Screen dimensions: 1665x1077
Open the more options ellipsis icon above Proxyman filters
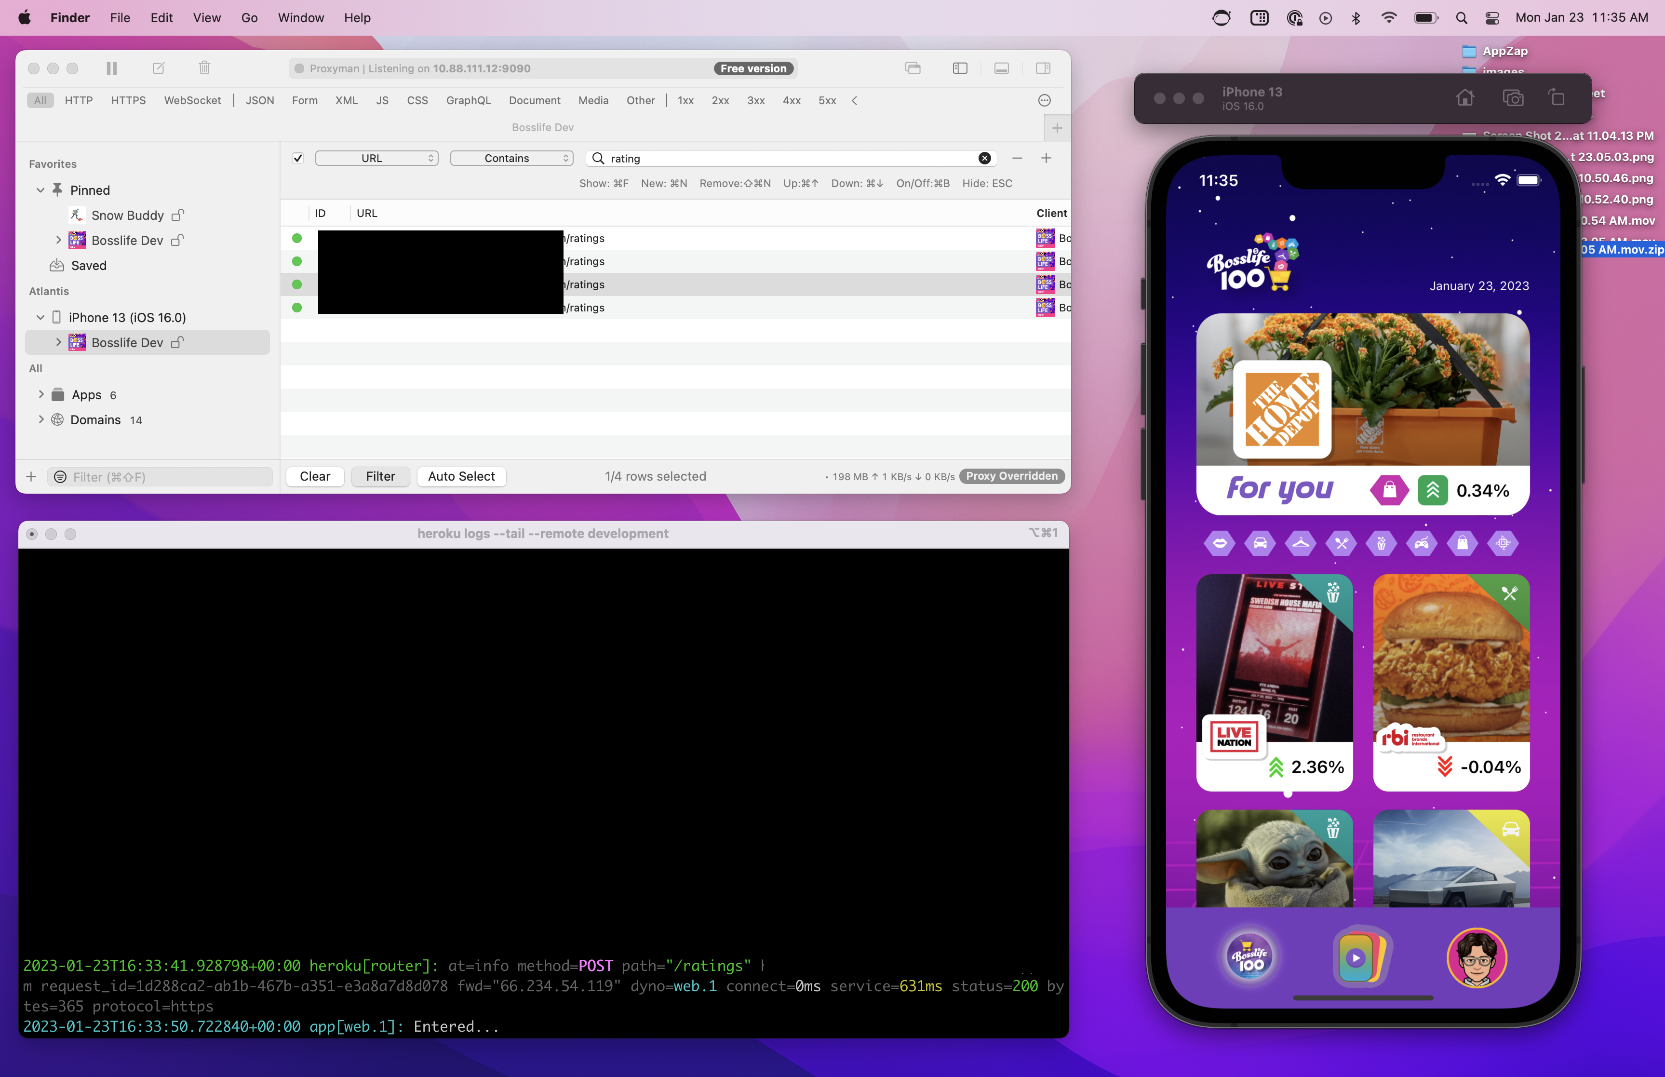pos(1043,100)
